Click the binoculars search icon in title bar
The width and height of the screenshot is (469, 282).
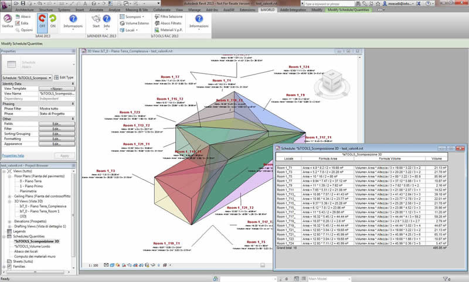358,4
